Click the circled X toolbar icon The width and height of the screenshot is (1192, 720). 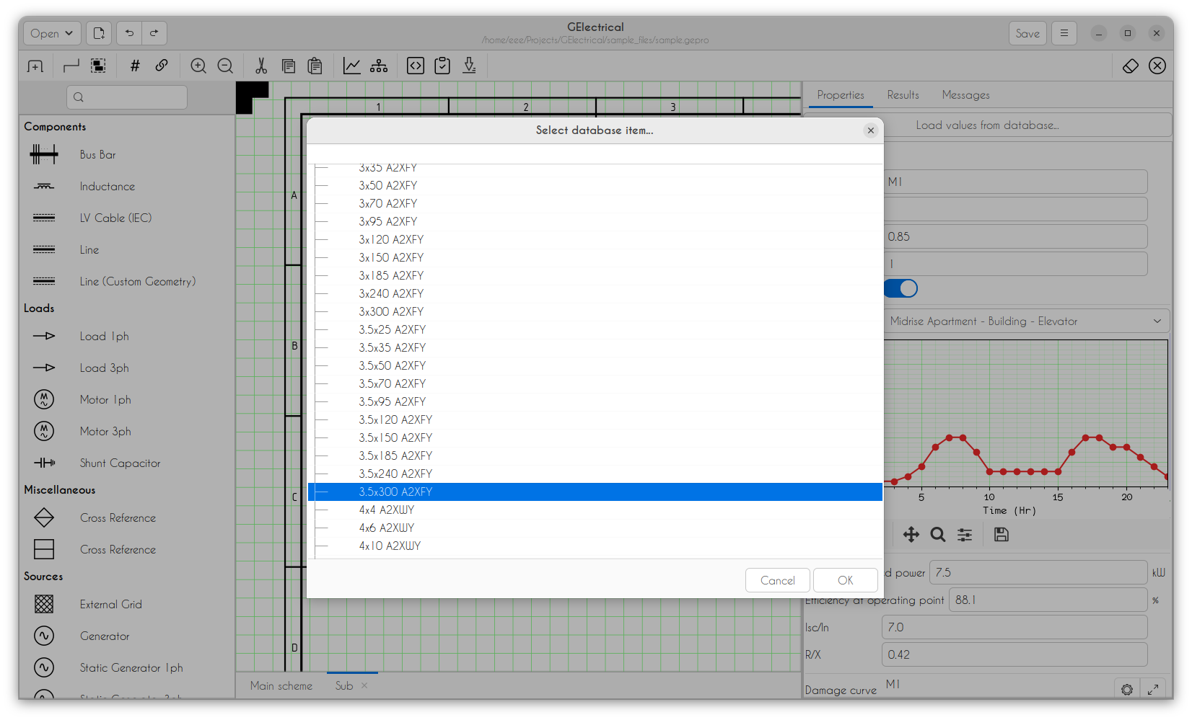1157,66
